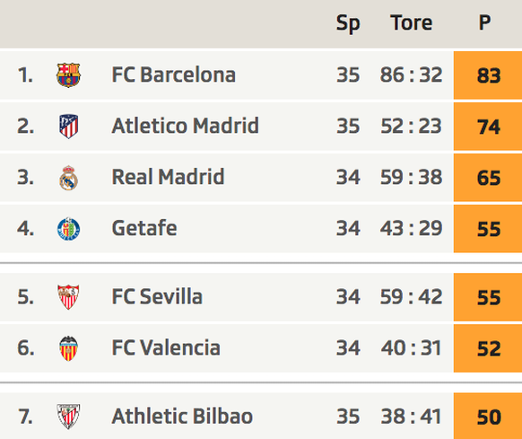Click the Tore column header
The height and width of the screenshot is (439, 522).
coord(412,23)
